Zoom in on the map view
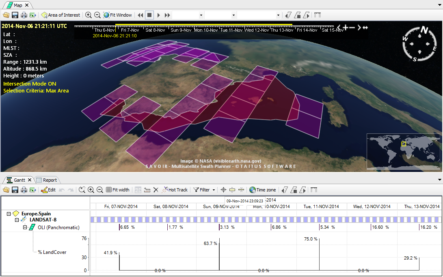 click(x=89, y=15)
